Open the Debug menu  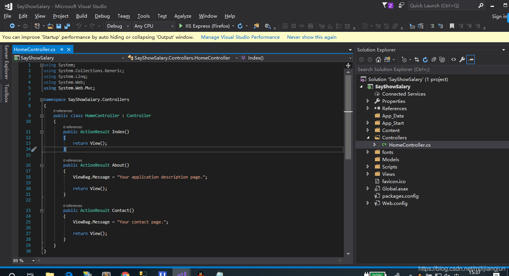[x=102, y=16]
